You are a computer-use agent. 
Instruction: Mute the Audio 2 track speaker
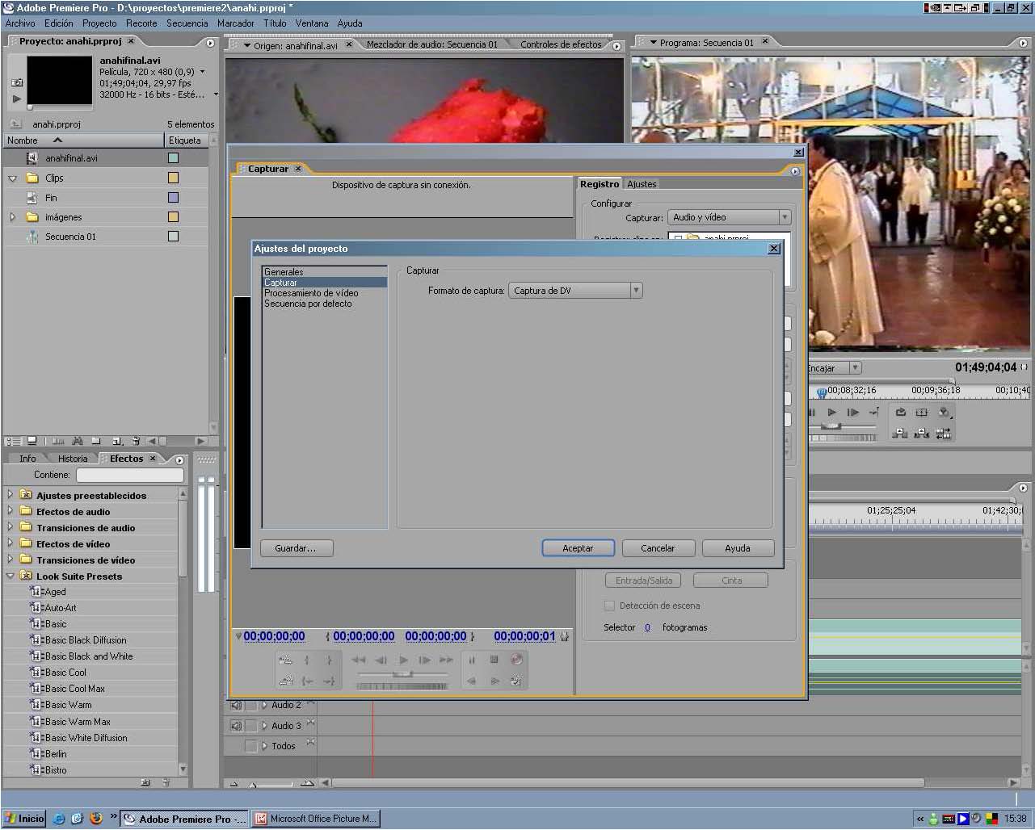[x=236, y=705]
